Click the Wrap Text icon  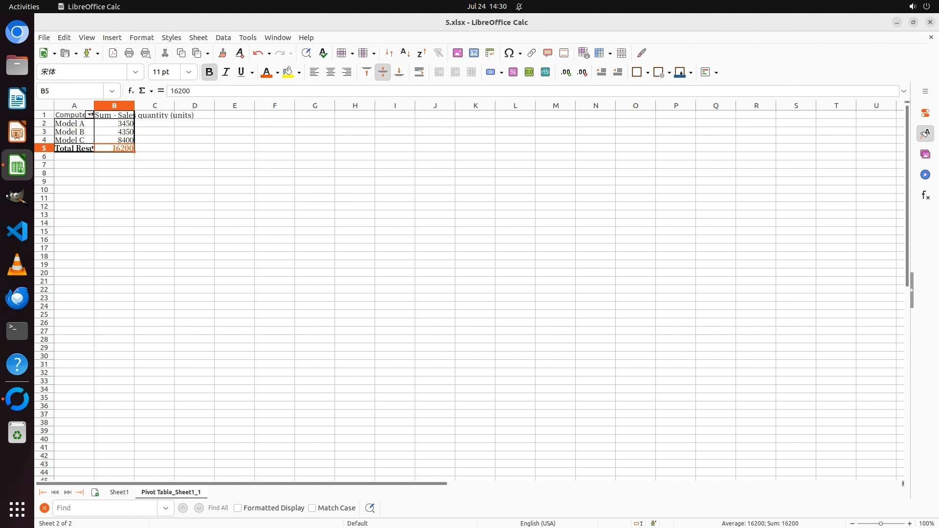(419, 72)
